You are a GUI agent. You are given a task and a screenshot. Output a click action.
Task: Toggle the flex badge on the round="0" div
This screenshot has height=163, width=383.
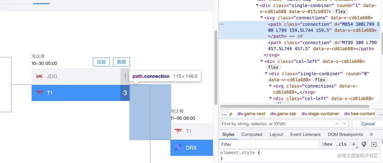tap(320, 80)
